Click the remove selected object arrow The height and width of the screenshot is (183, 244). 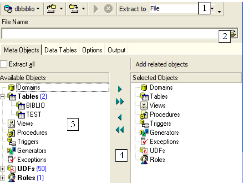(120, 117)
